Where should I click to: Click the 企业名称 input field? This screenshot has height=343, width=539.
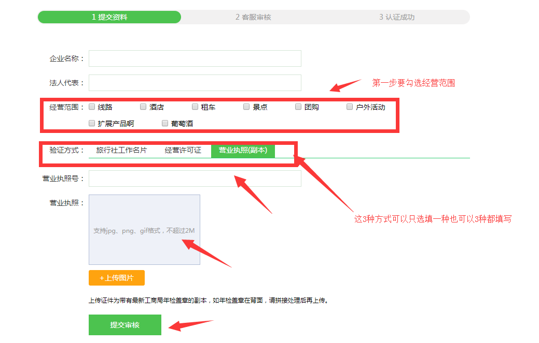pyautogui.click(x=195, y=58)
